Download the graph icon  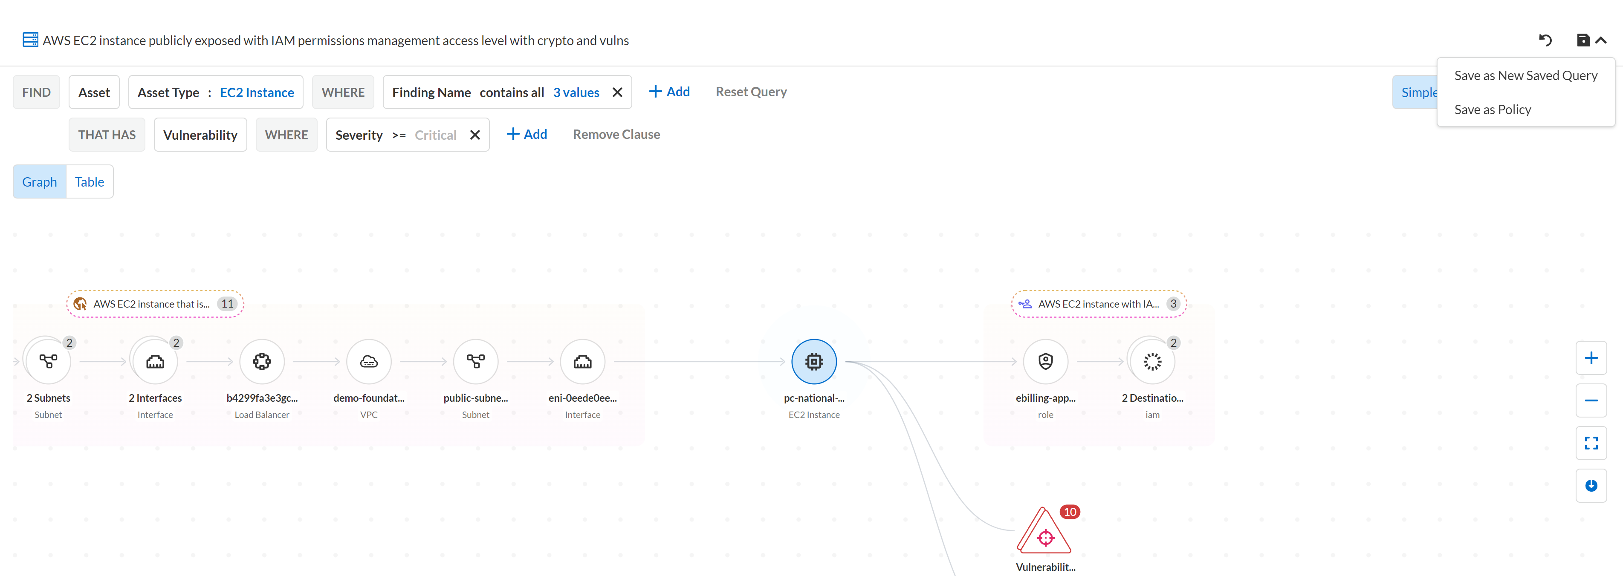click(1591, 485)
